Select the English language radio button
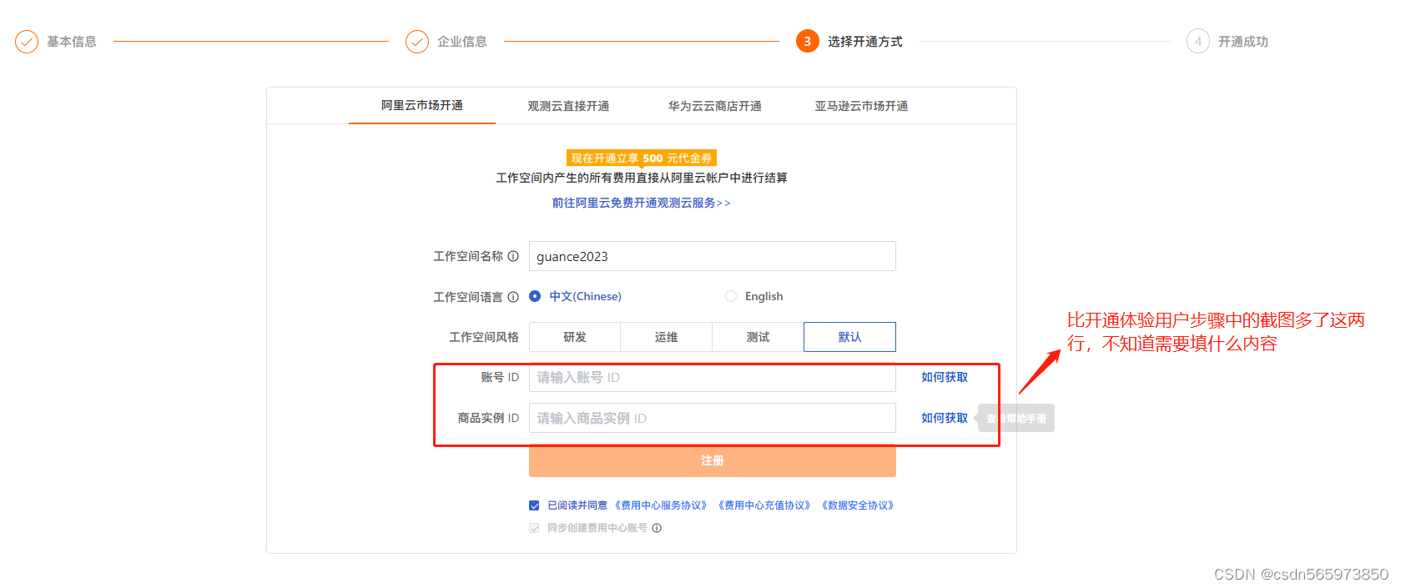 [731, 296]
